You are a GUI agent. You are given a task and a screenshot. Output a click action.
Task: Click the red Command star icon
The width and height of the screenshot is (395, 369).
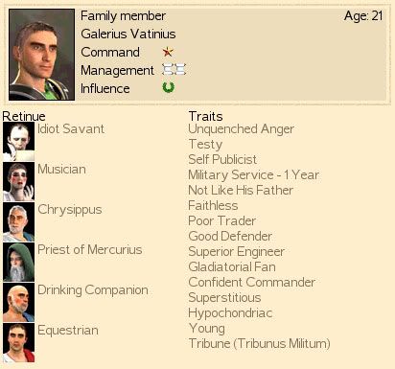168,52
